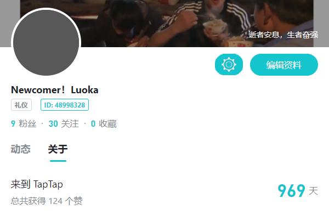Open settings via the gear icon button
The height and width of the screenshot is (221, 329).
[x=229, y=64]
